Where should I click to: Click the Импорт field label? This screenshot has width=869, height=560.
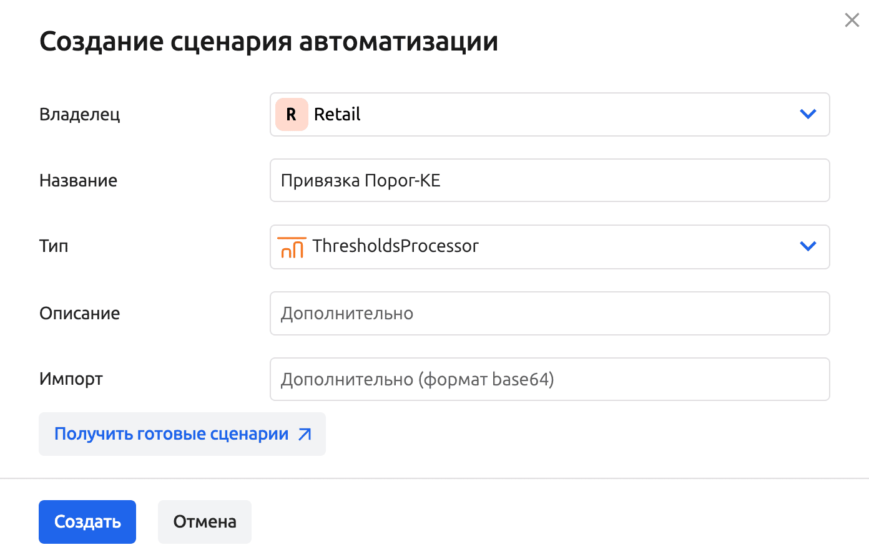click(x=71, y=379)
